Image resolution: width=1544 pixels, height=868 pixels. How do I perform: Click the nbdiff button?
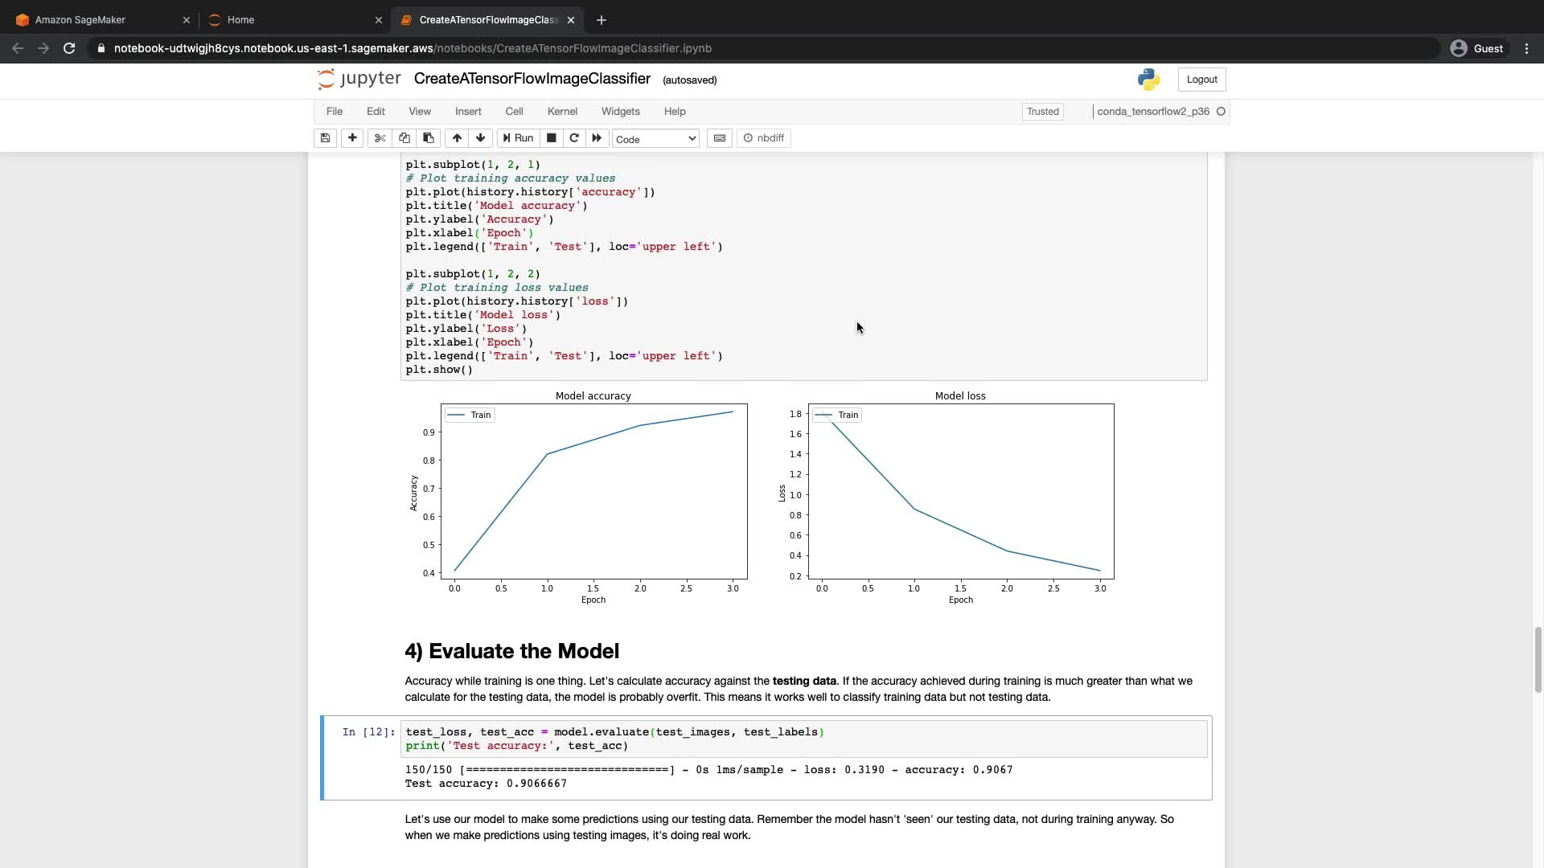(x=764, y=138)
